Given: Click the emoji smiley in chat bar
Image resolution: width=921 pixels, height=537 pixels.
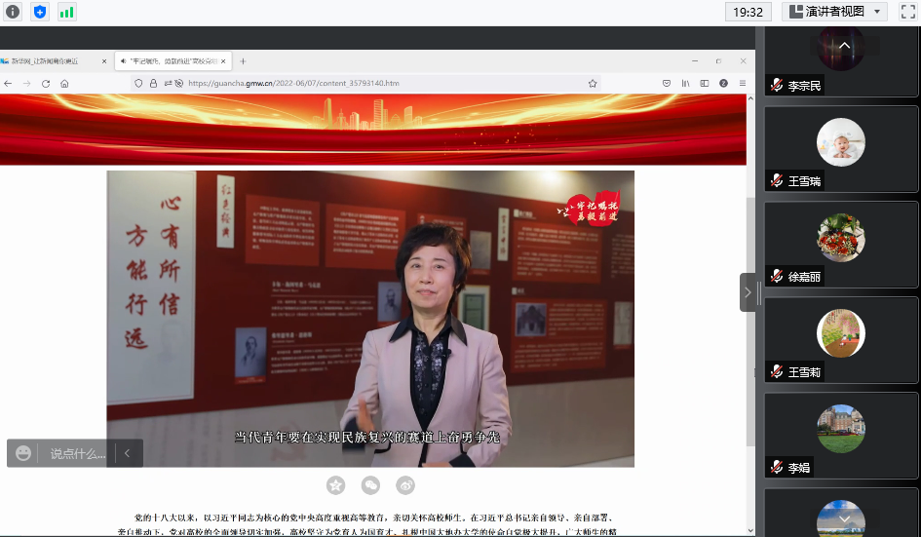Looking at the screenshot, I should 23,453.
